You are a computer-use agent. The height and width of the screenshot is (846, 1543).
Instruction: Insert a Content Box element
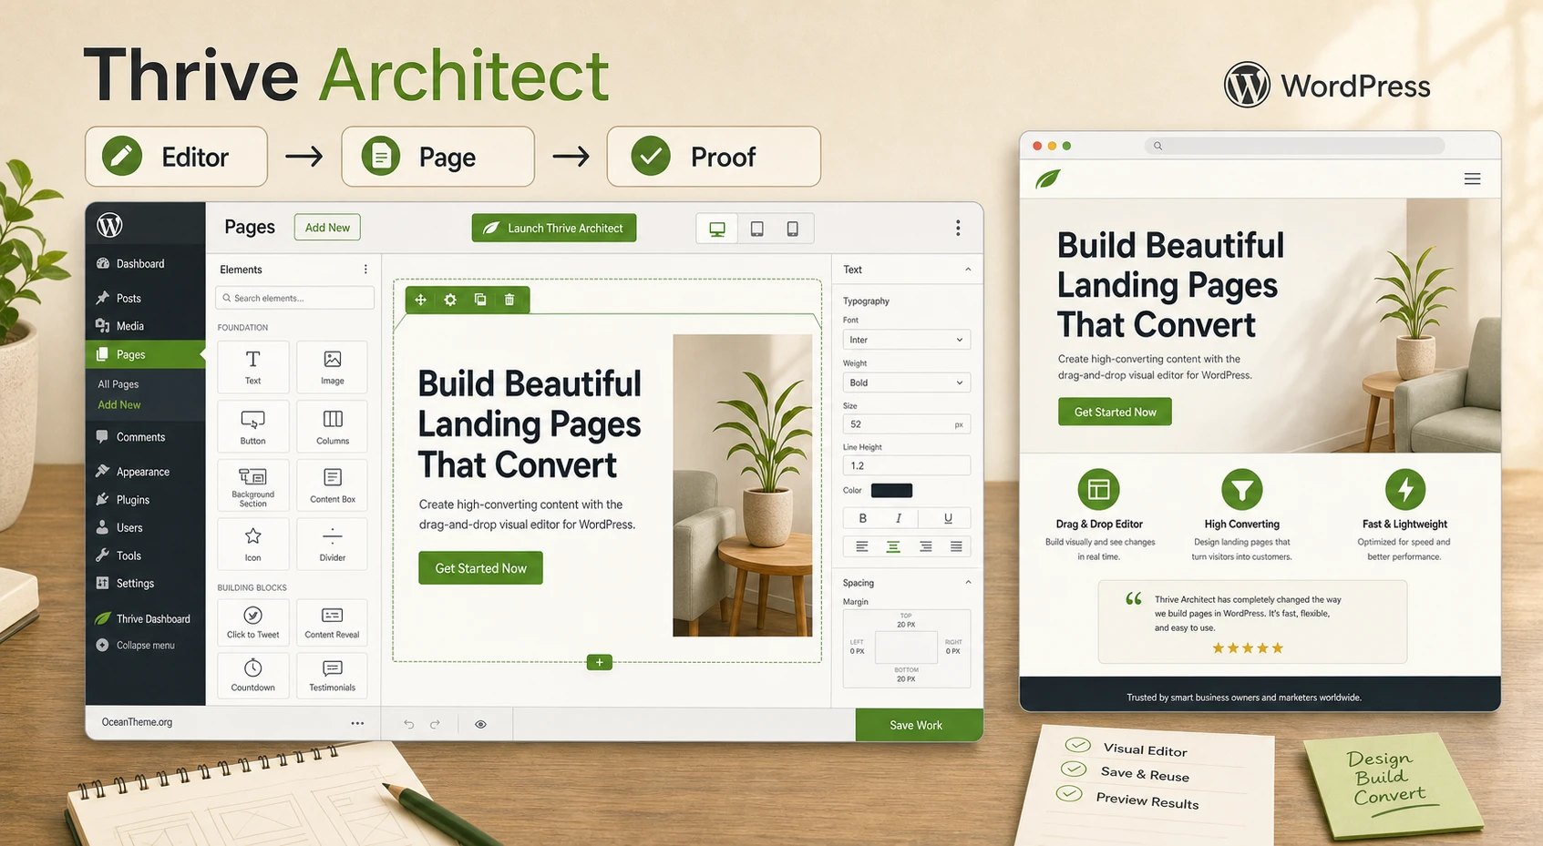click(x=333, y=484)
